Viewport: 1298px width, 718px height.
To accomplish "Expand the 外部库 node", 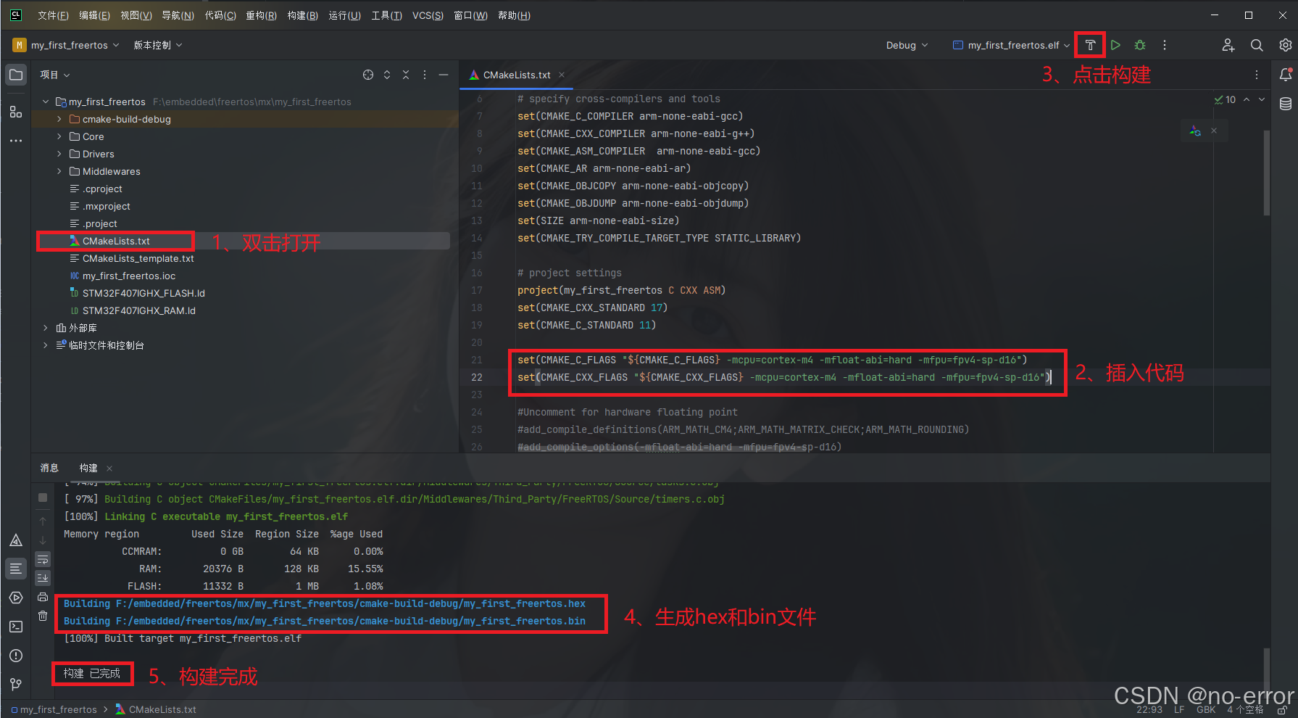I will [x=46, y=328].
